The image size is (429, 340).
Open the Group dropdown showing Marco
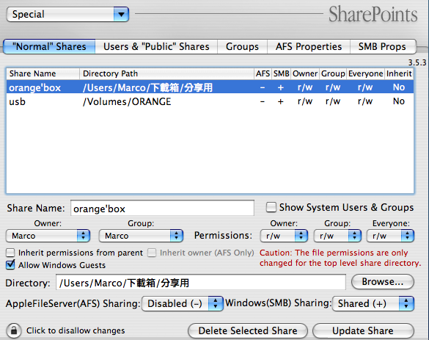coord(141,236)
